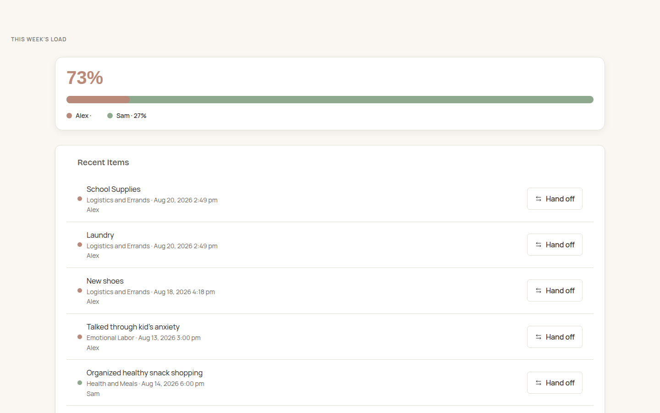
Task: Select Talked through kid's anxiety title
Action: (133, 327)
